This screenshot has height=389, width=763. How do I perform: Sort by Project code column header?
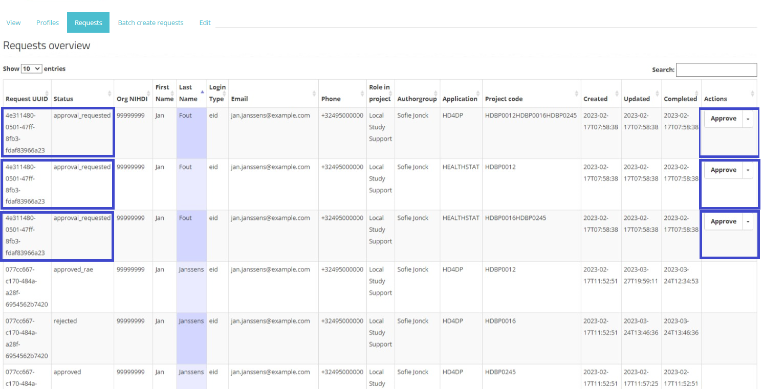[x=504, y=99]
